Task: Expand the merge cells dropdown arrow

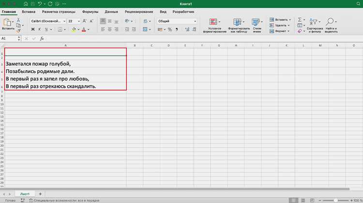Action: [x=150, y=29]
